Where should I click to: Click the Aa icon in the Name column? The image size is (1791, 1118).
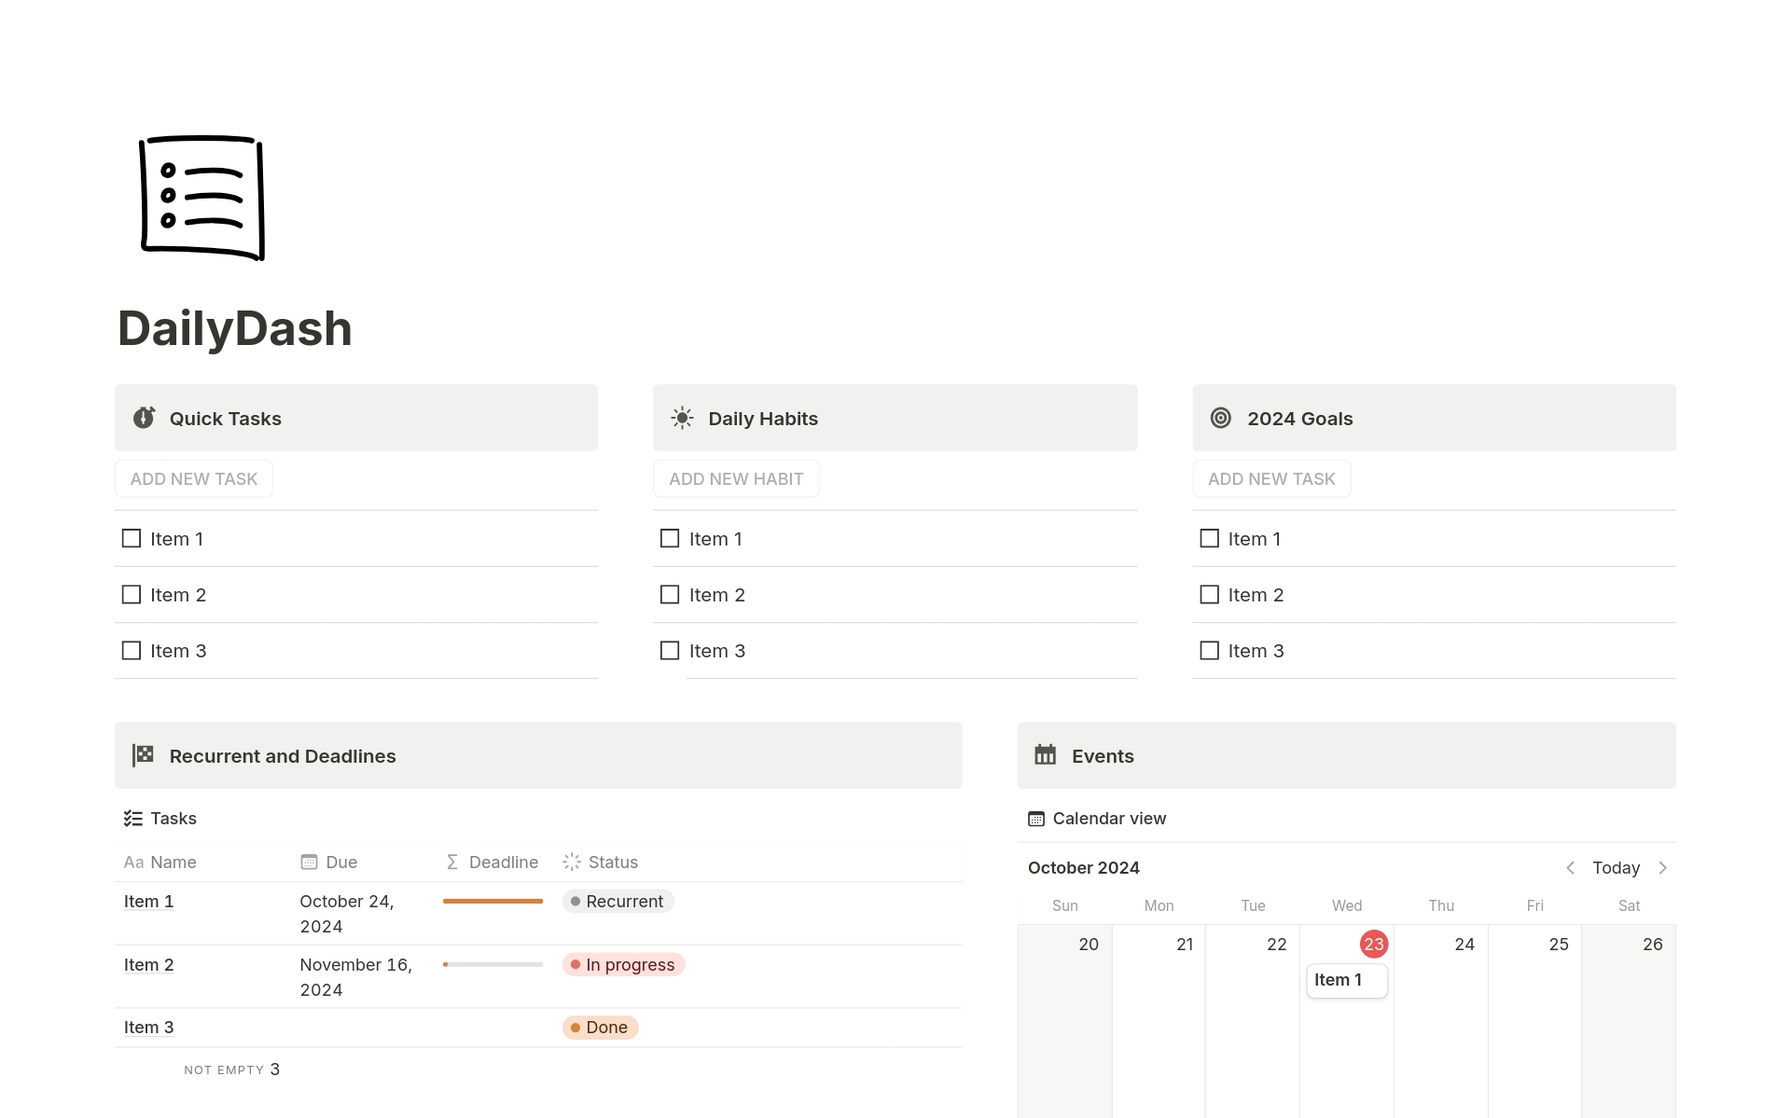(133, 862)
